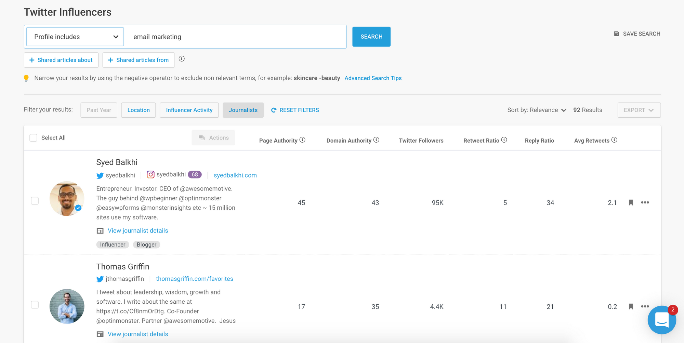This screenshot has width=684, height=343.
Task: Click the blue SEARCH button
Action: coord(371,37)
